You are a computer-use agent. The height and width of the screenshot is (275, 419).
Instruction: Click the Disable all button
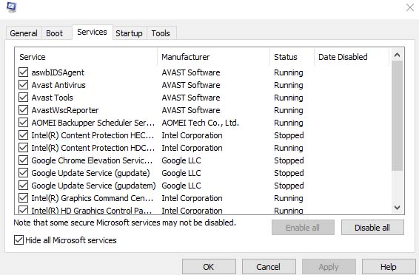(x=372, y=228)
